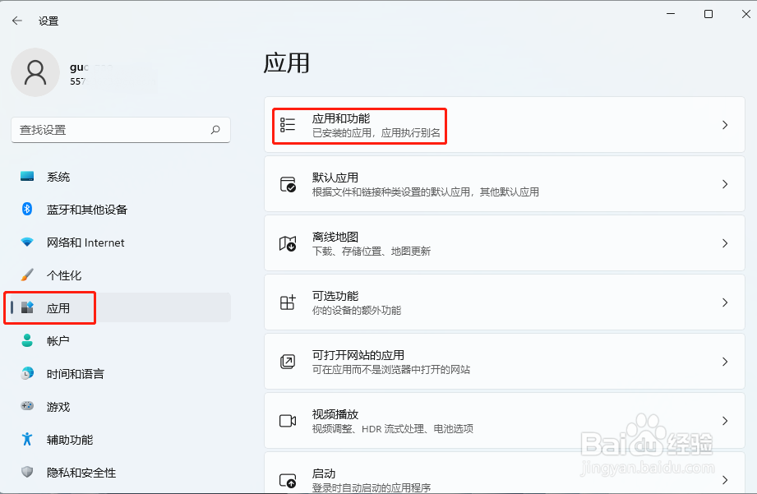Open the System (系统) settings section

tap(58, 177)
